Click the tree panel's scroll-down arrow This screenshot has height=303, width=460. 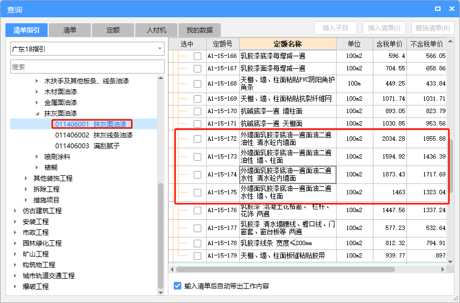point(161,292)
